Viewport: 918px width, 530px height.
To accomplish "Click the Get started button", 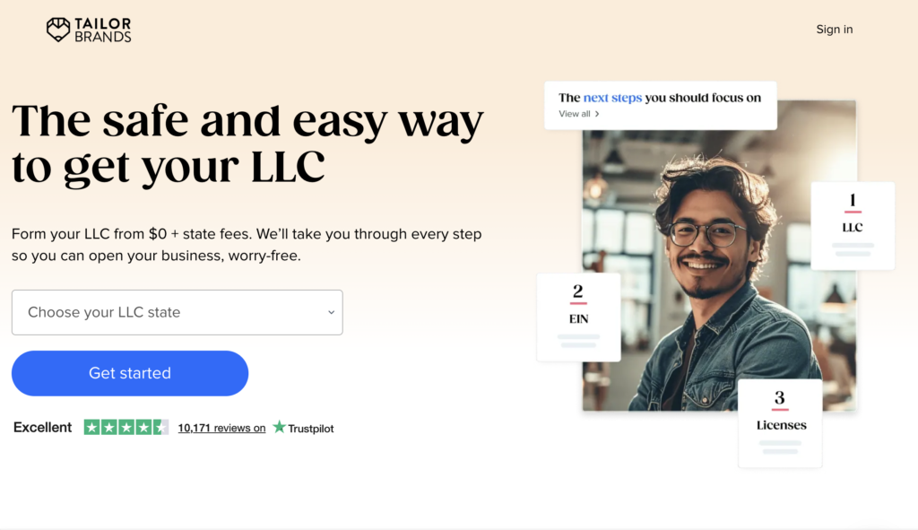I will [130, 373].
